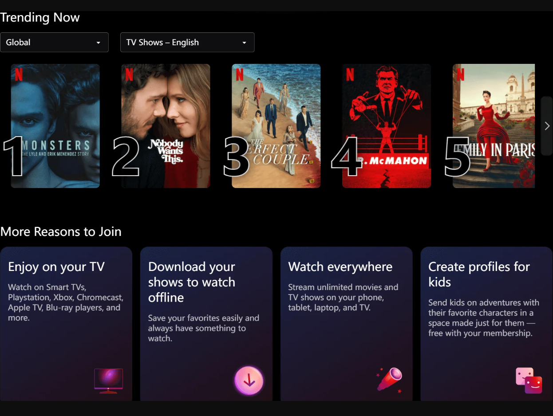Click the red telescope icon
Viewport: 553px width, 416px height.
[x=389, y=380]
